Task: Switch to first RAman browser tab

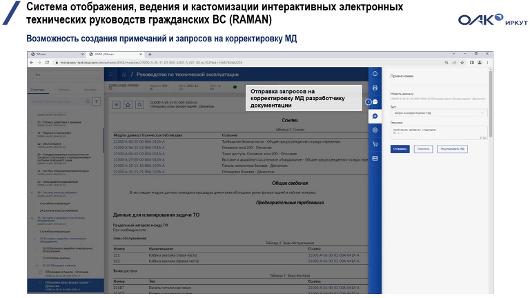Action: tap(57, 54)
